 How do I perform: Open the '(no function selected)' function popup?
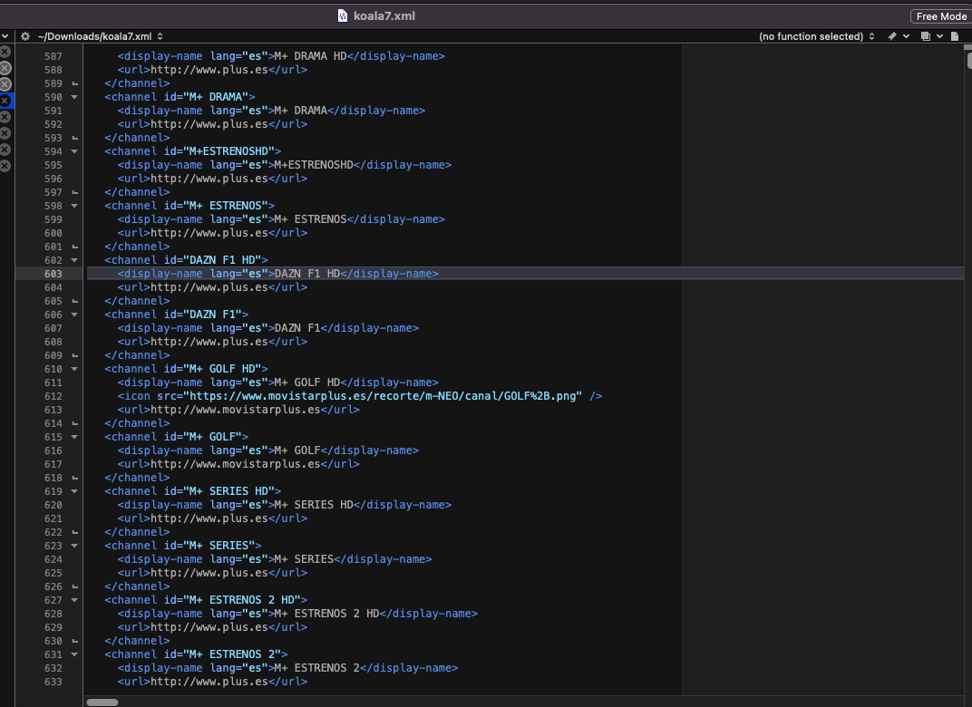click(816, 36)
